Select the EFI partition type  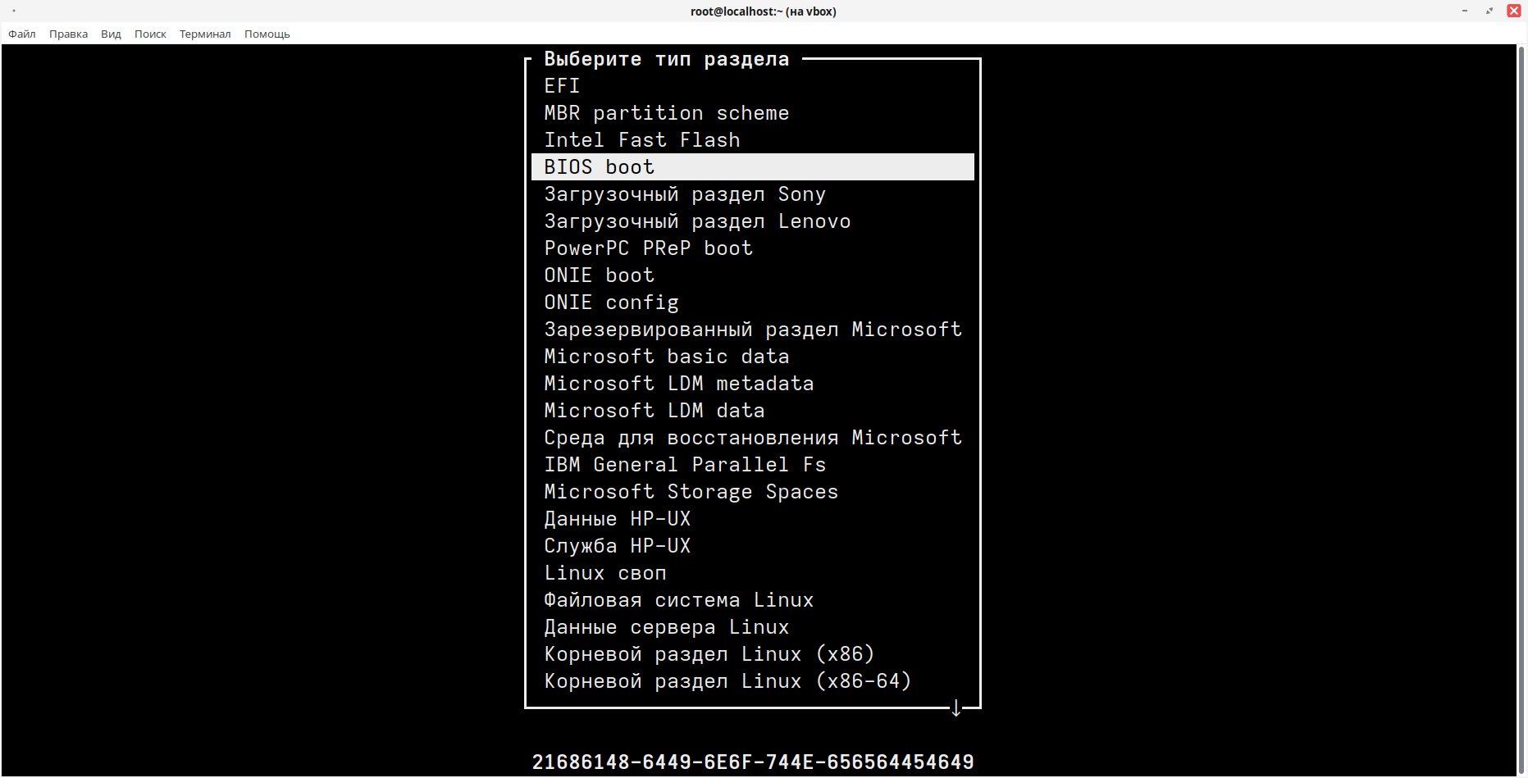tap(753, 86)
